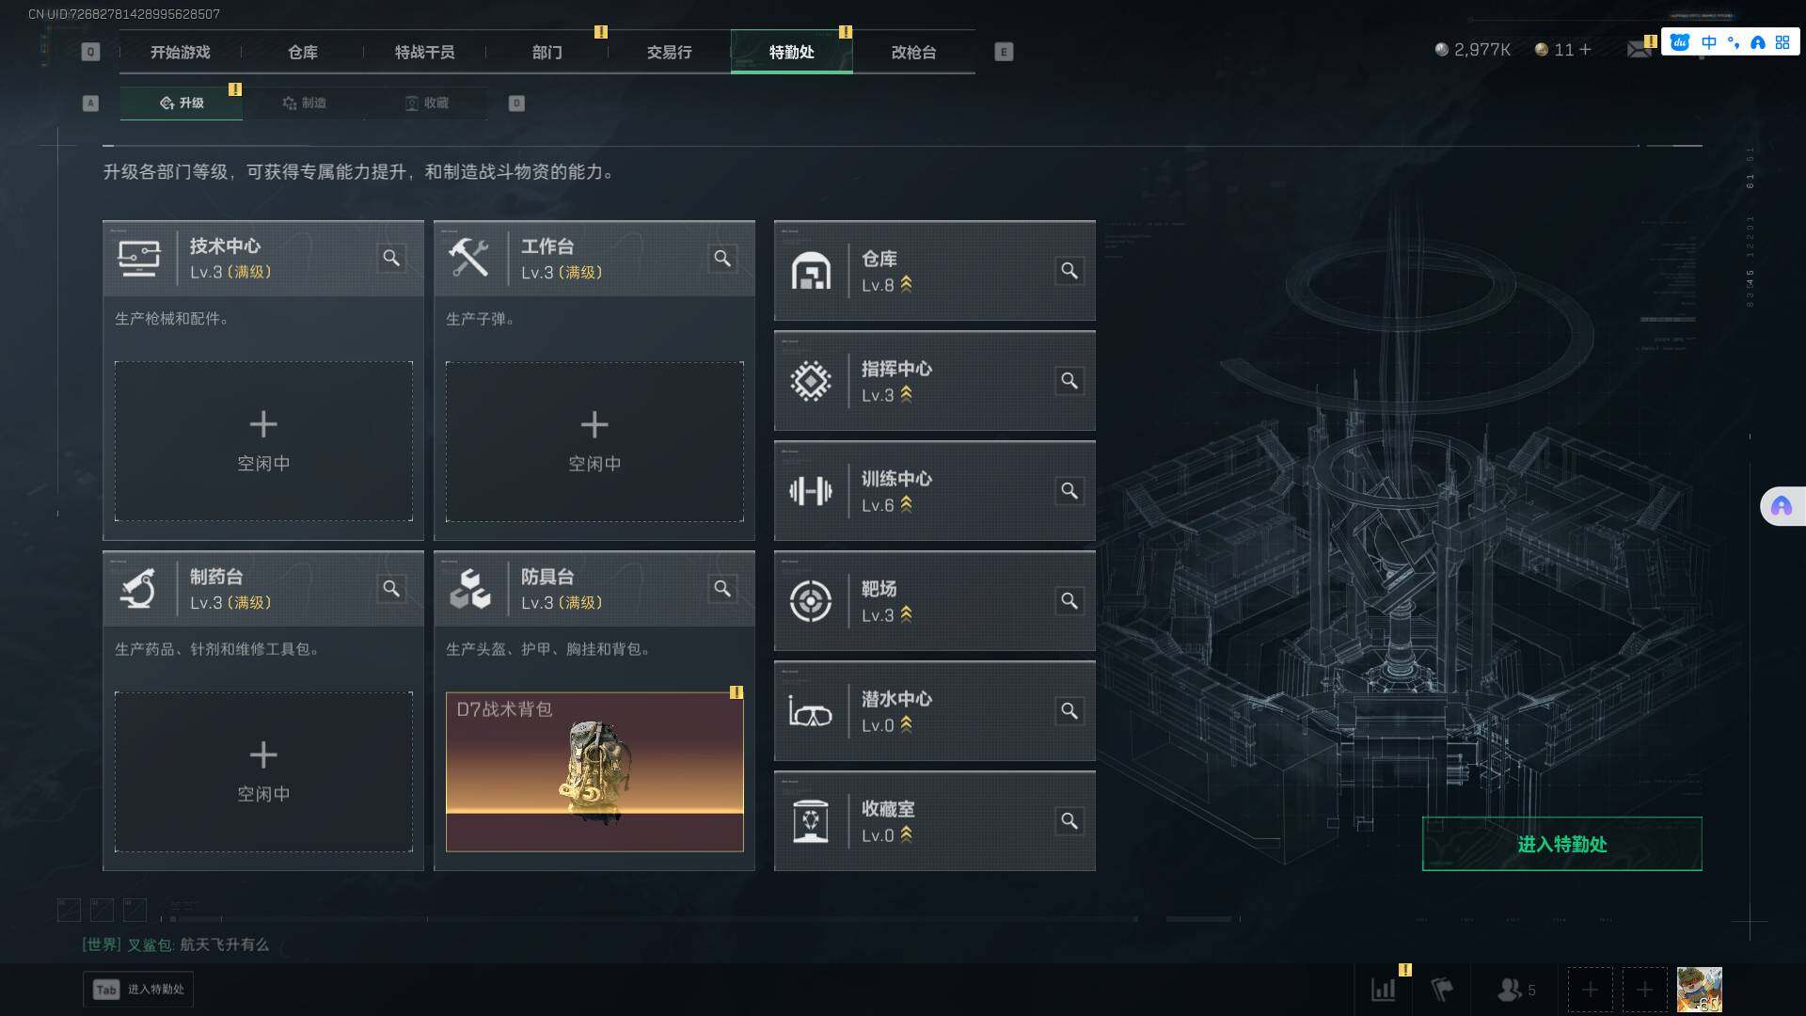Click the 训练中心 dumbbell icon

click(x=811, y=491)
